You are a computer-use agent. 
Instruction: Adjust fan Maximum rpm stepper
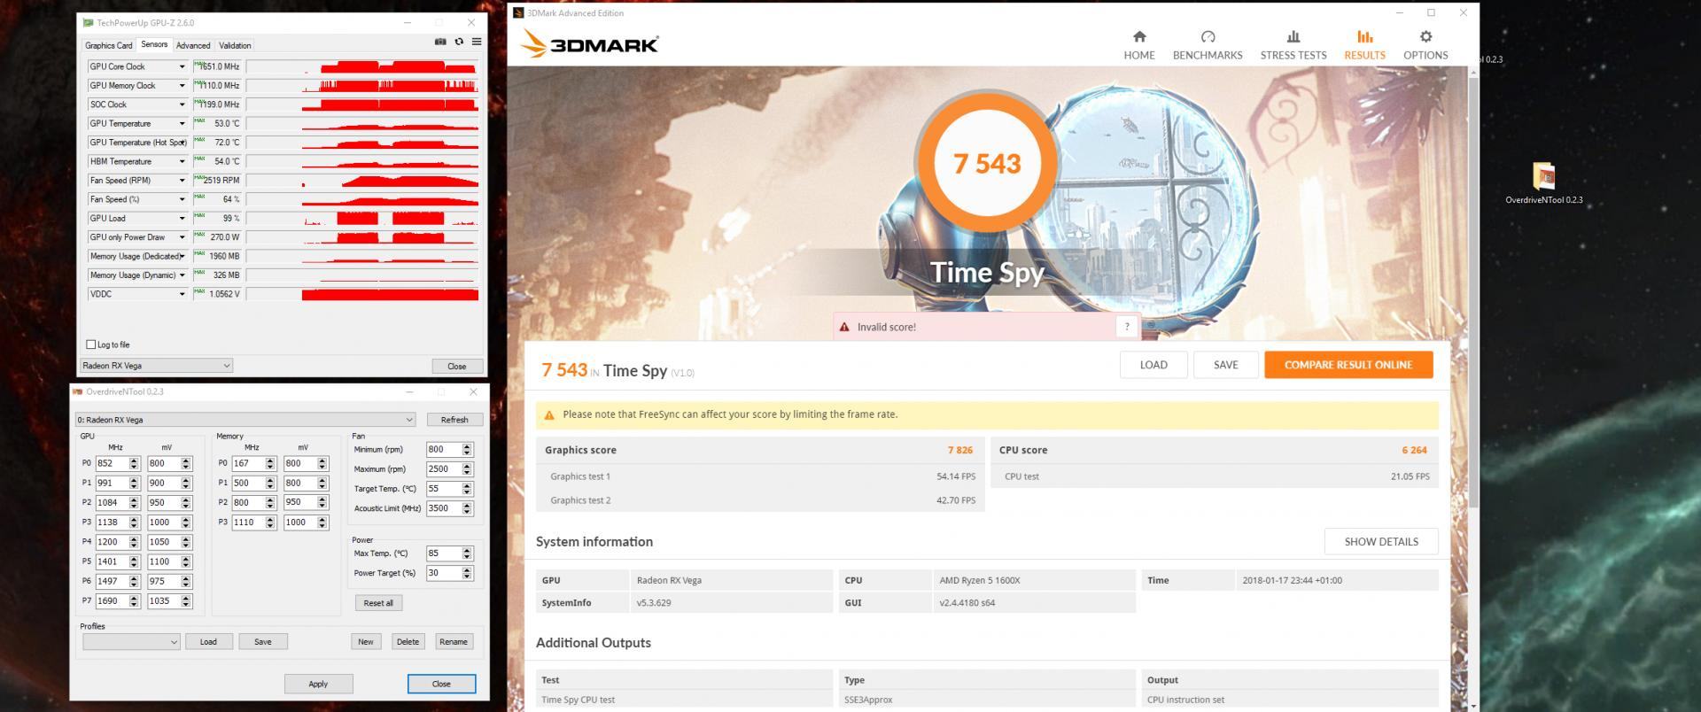(467, 469)
